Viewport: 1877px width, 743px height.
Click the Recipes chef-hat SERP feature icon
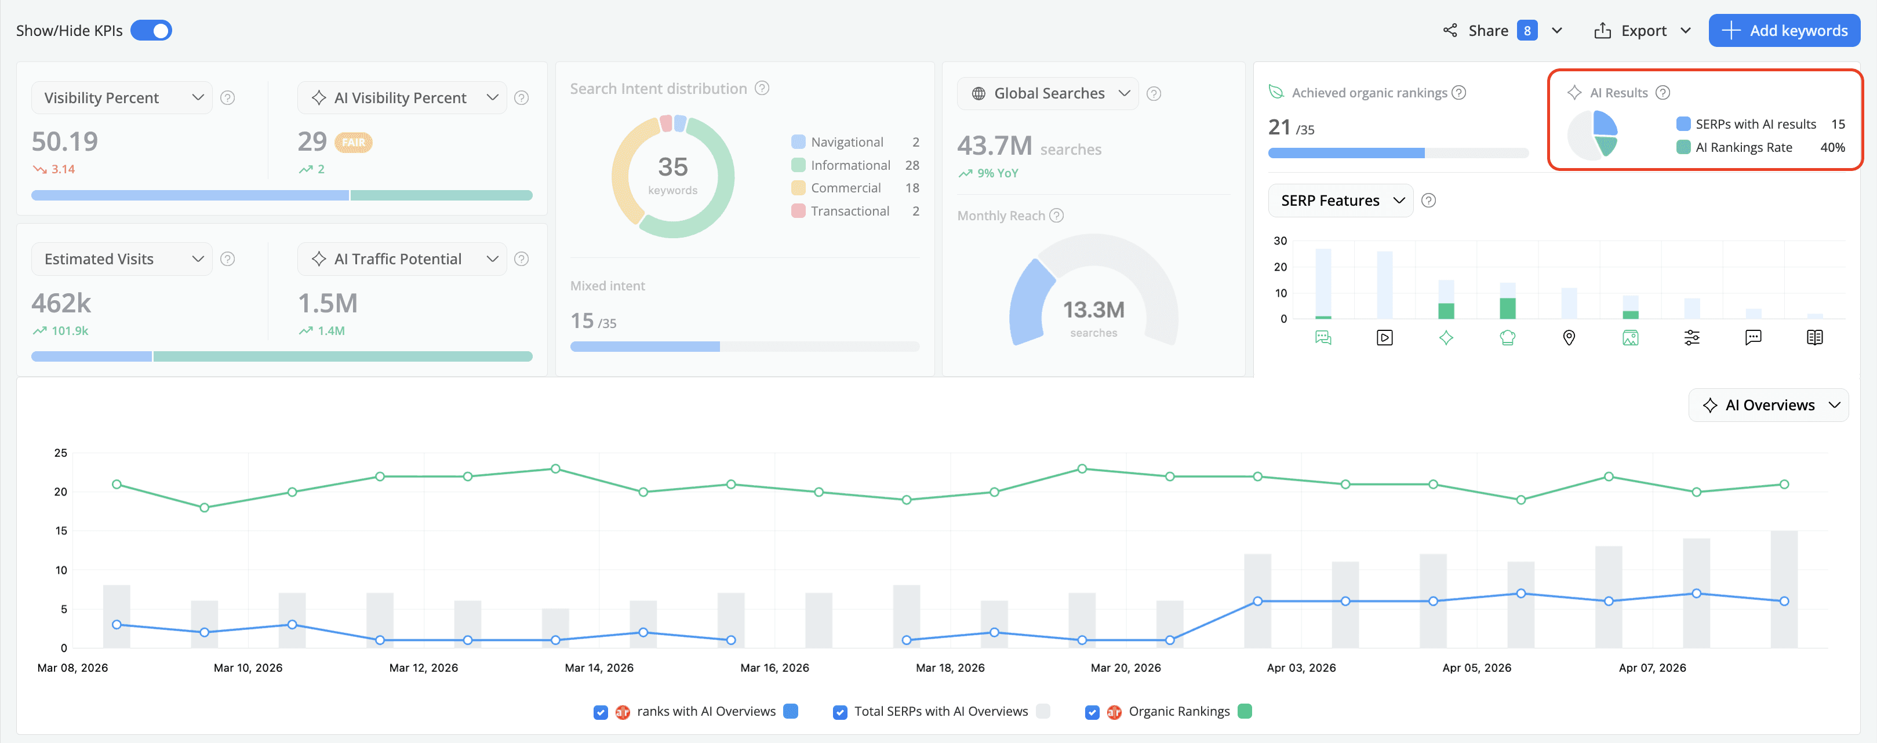(1508, 337)
